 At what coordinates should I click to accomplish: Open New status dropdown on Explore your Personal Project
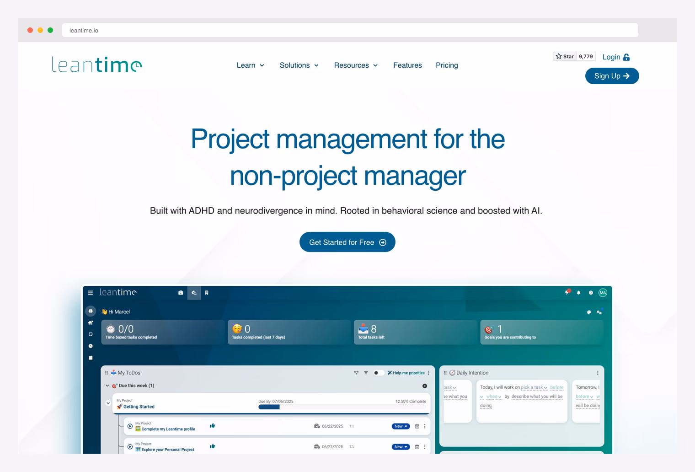[401, 447]
